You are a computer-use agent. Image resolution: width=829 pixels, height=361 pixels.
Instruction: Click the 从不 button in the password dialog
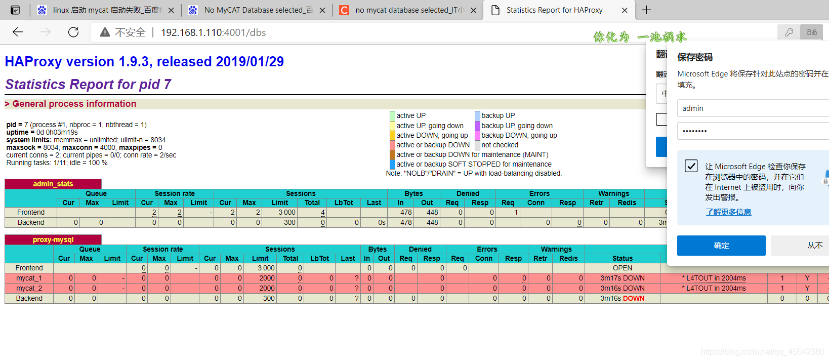pyautogui.click(x=801, y=246)
